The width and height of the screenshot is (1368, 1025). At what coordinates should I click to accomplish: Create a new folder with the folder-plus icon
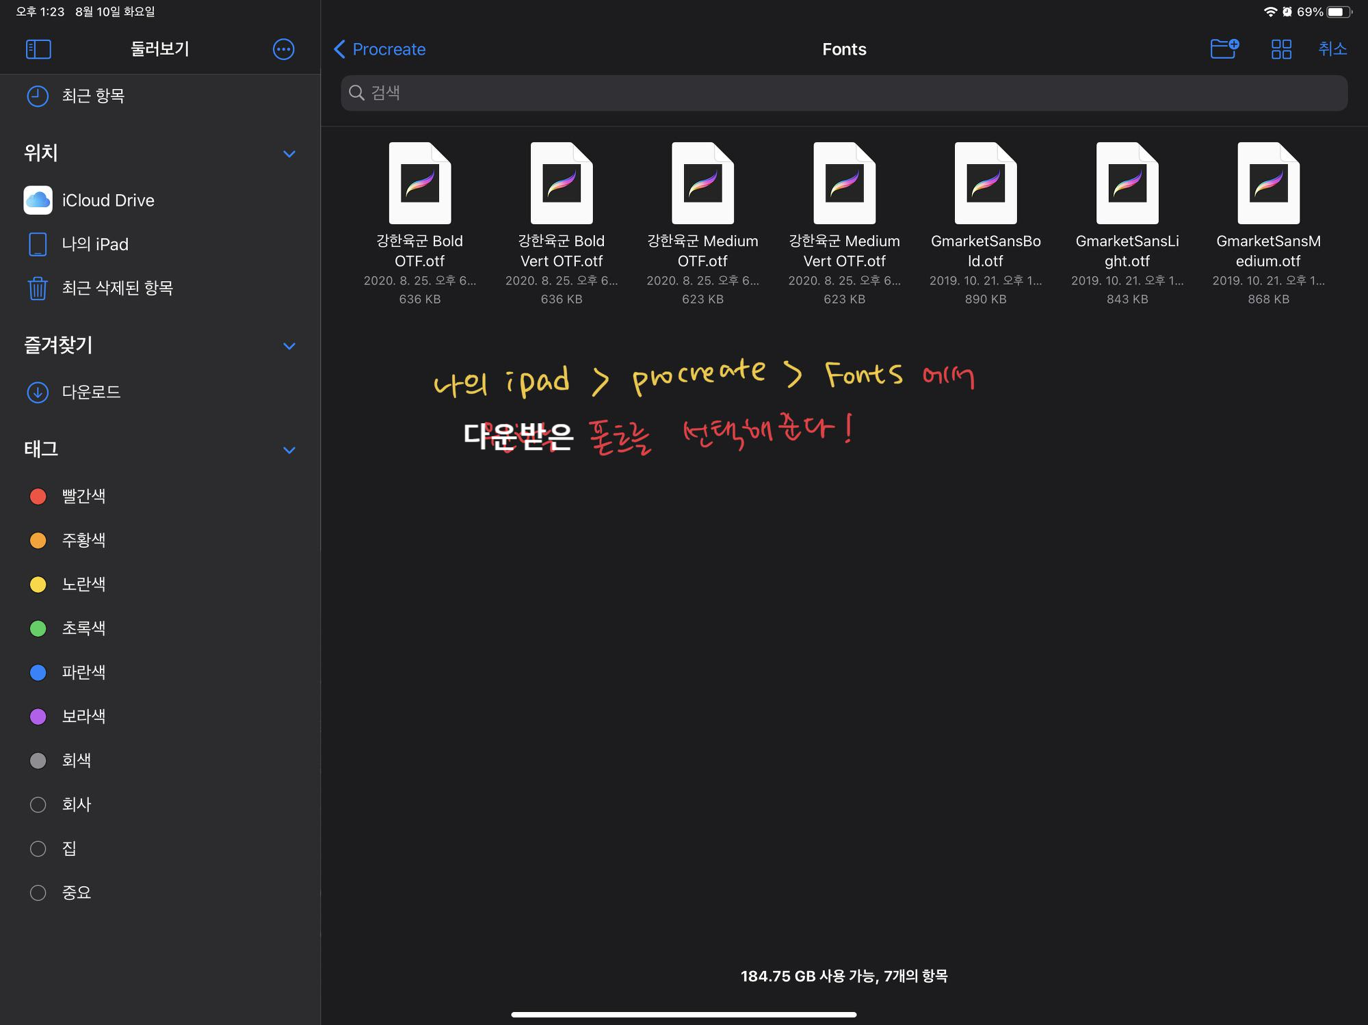pos(1224,49)
